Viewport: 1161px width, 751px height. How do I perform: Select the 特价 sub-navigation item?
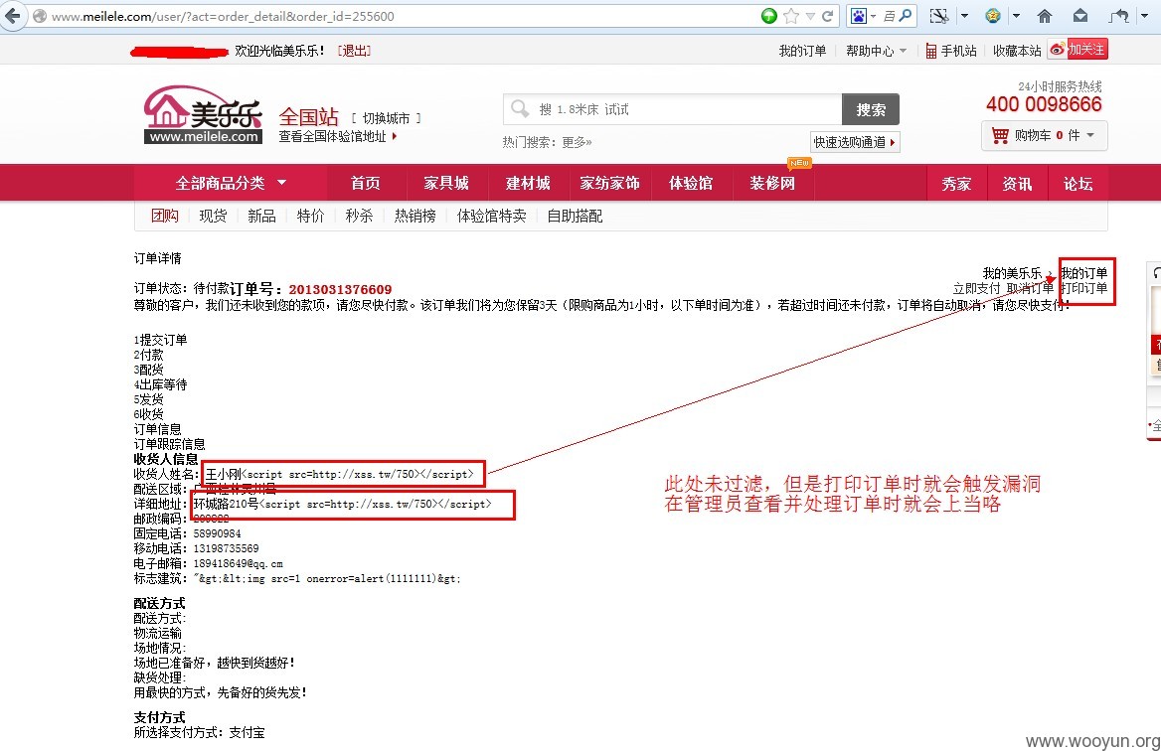point(310,216)
